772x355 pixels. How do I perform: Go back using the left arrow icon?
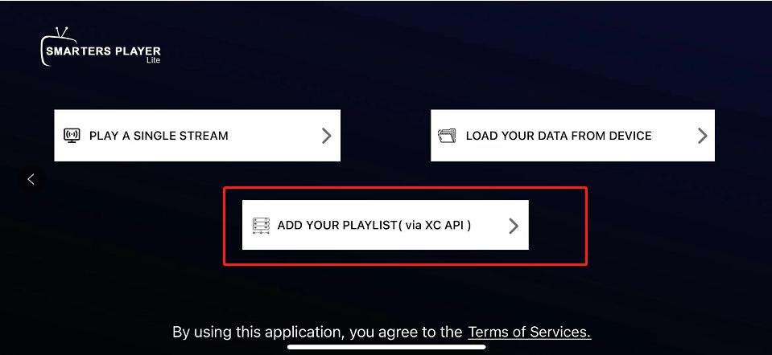click(x=31, y=179)
